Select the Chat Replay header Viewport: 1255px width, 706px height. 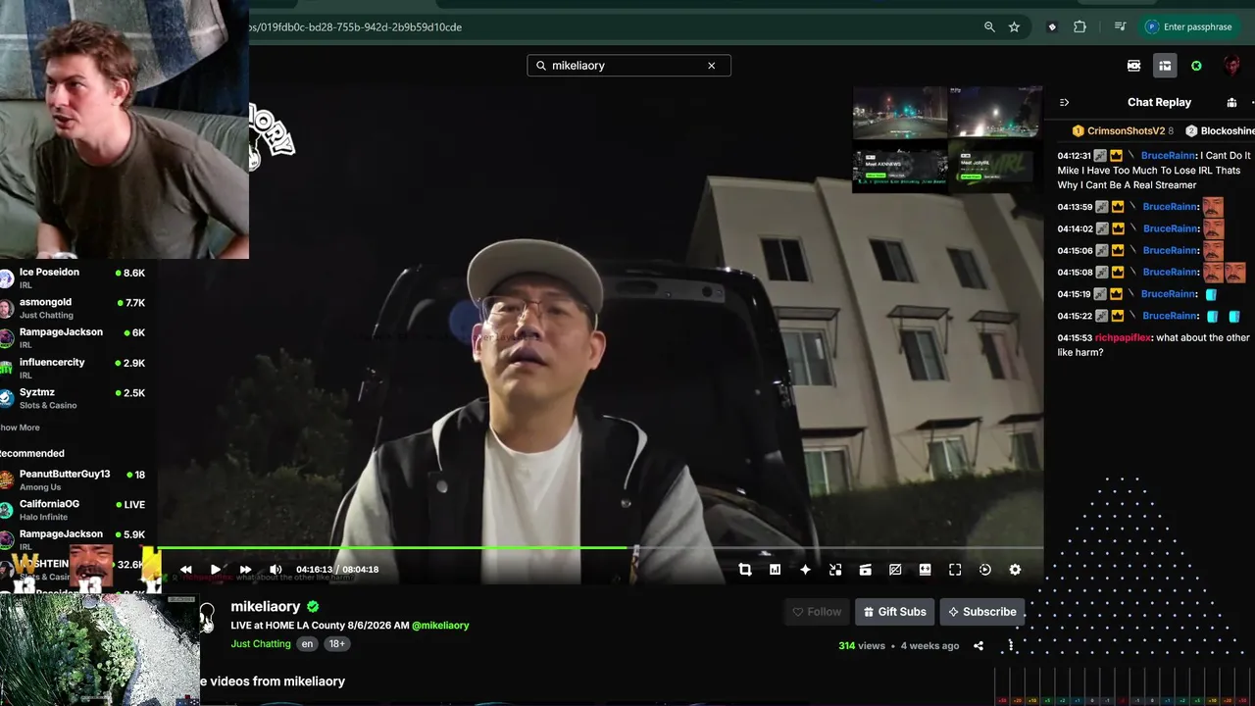(x=1159, y=103)
